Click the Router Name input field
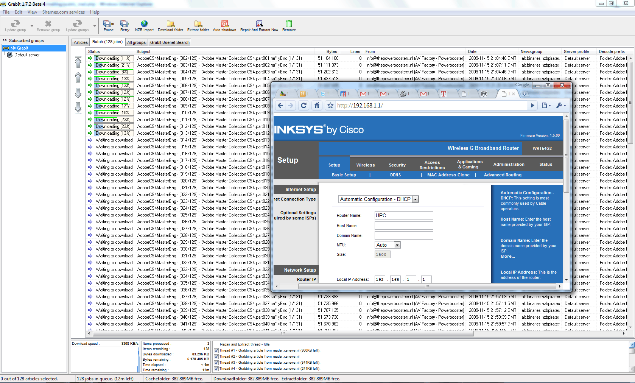The width and height of the screenshot is (635, 383). (x=404, y=215)
